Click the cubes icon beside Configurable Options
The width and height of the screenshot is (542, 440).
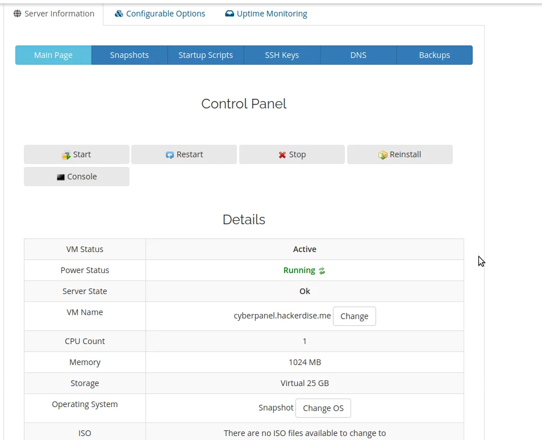pos(119,14)
